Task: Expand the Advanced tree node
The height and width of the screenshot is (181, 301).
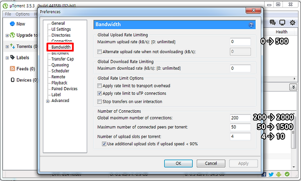Action: coord(48,101)
